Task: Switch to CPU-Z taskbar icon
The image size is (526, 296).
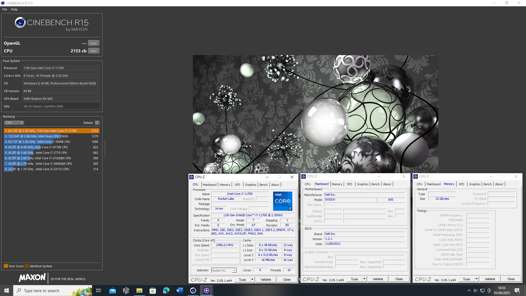Action: point(207,291)
